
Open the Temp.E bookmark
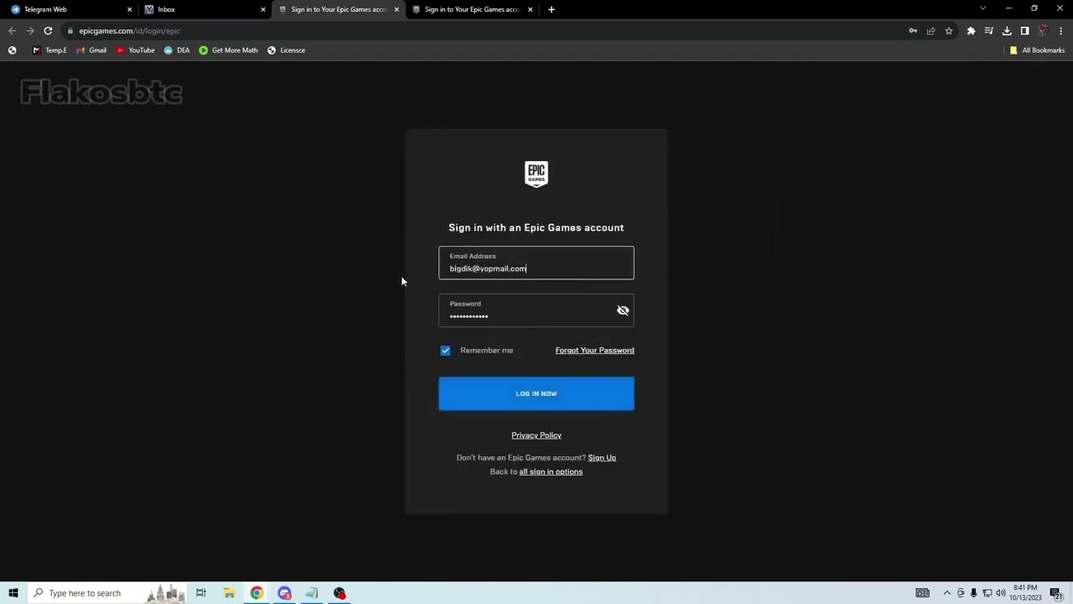(x=49, y=50)
